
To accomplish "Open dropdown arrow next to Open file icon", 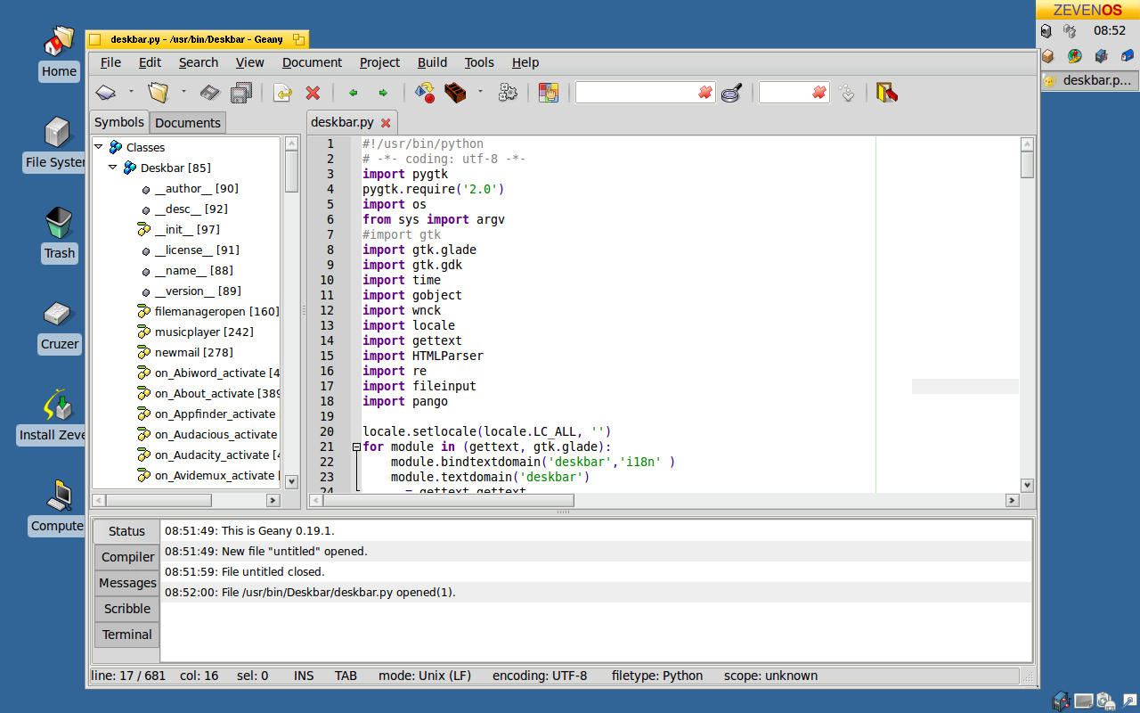I will pos(184,91).
